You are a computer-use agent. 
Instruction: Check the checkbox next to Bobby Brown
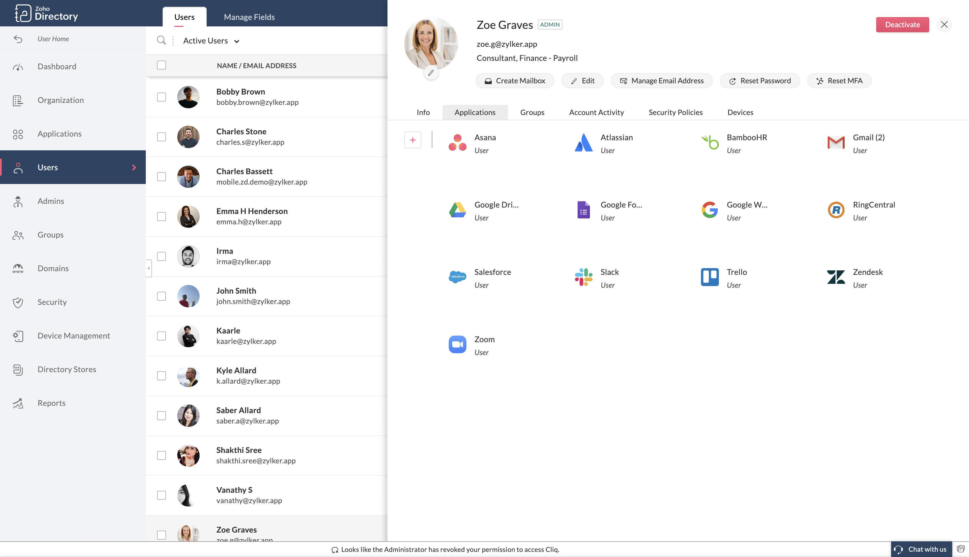(x=161, y=97)
